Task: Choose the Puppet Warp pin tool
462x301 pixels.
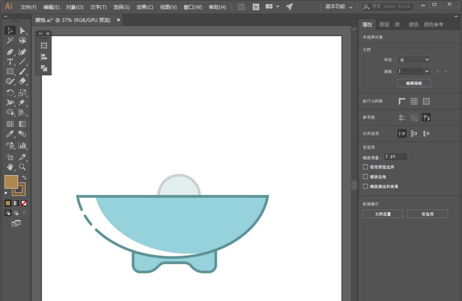Action: coord(22,102)
